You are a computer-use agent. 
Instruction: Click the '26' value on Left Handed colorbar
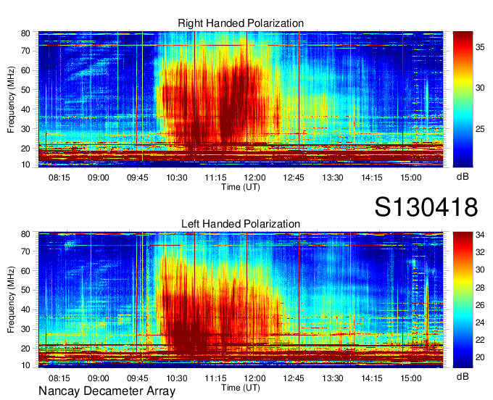[x=480, y=305]
